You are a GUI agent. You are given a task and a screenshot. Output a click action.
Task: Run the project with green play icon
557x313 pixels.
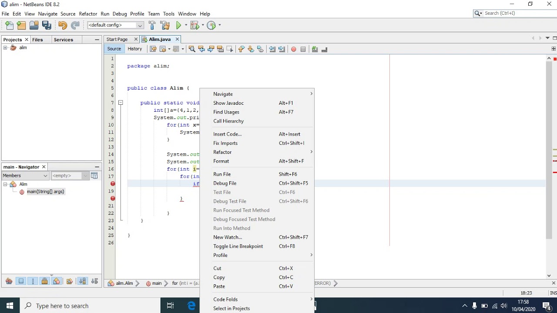coord(178,25)
